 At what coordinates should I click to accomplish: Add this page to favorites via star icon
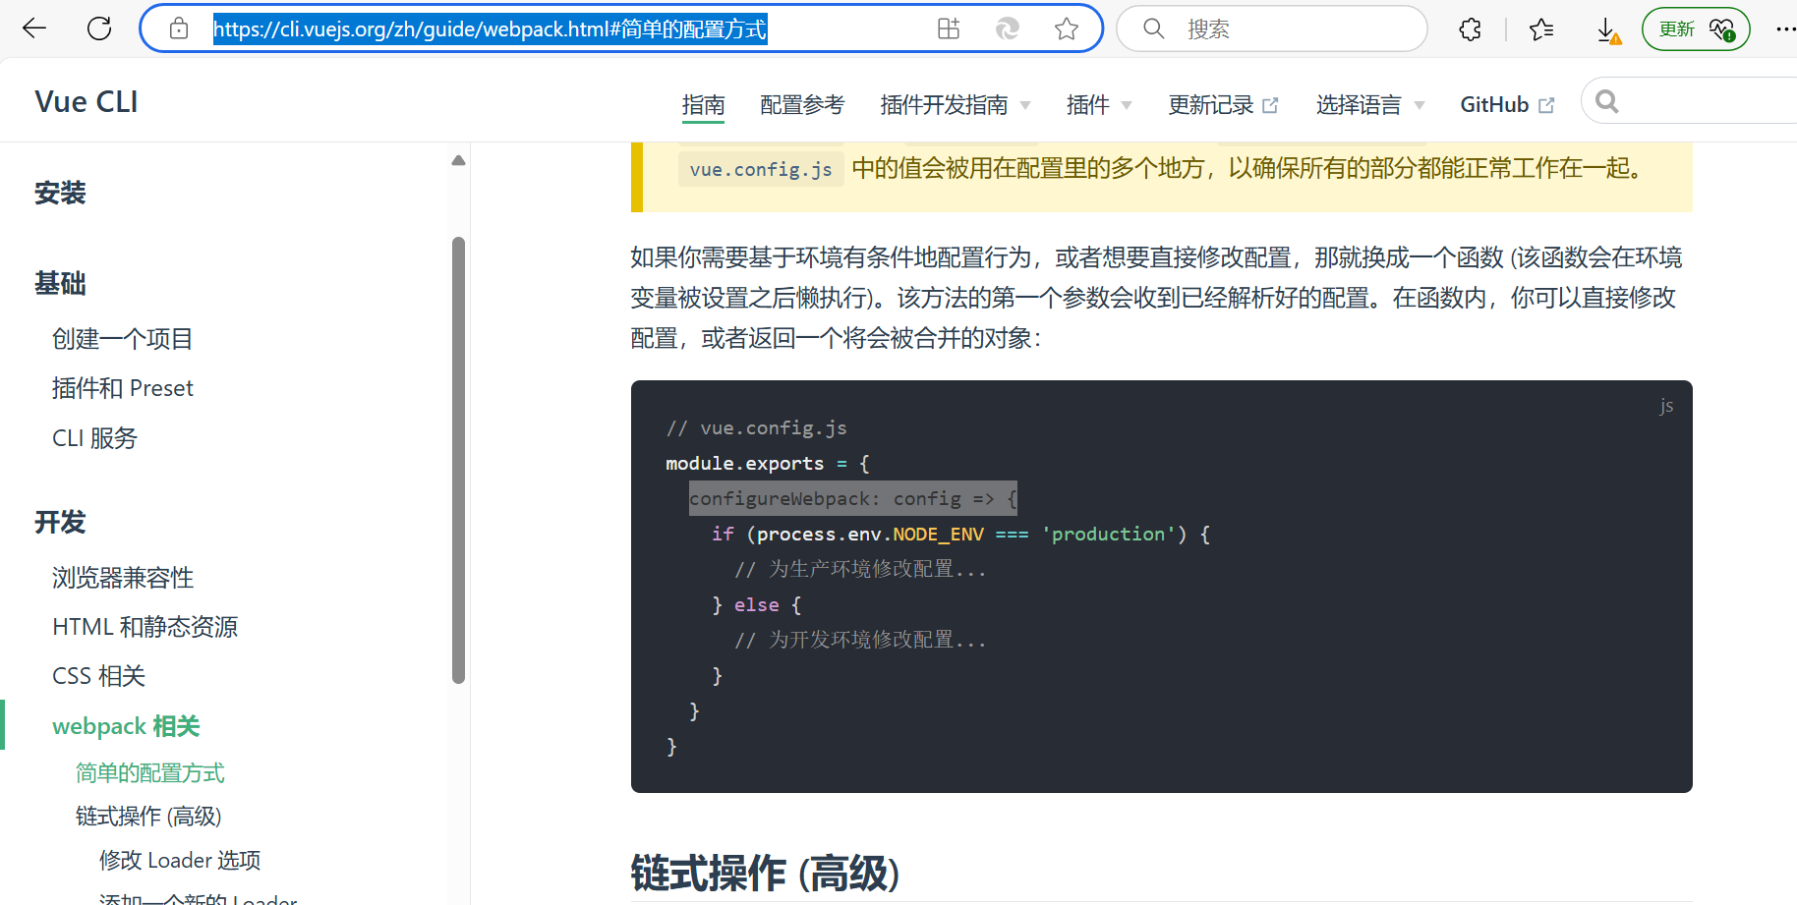pyautogui.click(x=1067, y=28)
